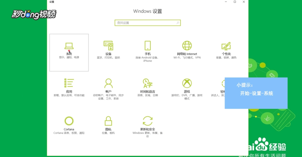
Task: Open the 帐户 person icon
Action: [x=108, y=83]
